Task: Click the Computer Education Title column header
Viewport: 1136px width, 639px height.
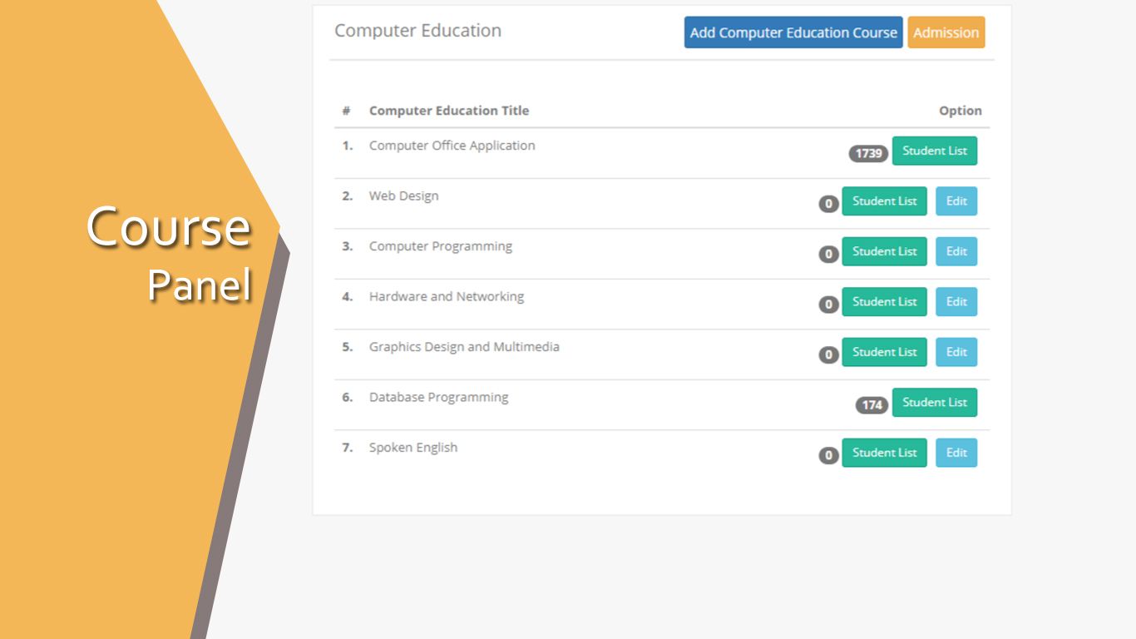Action: [x=448, y=111]
